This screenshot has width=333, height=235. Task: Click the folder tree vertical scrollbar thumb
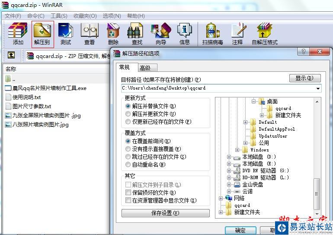(x=317, y=194)
